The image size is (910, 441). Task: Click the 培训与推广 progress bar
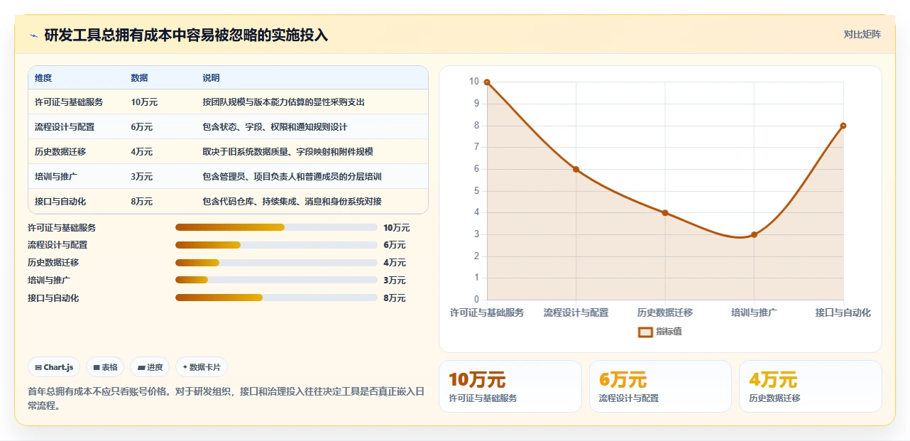point(276,280)
